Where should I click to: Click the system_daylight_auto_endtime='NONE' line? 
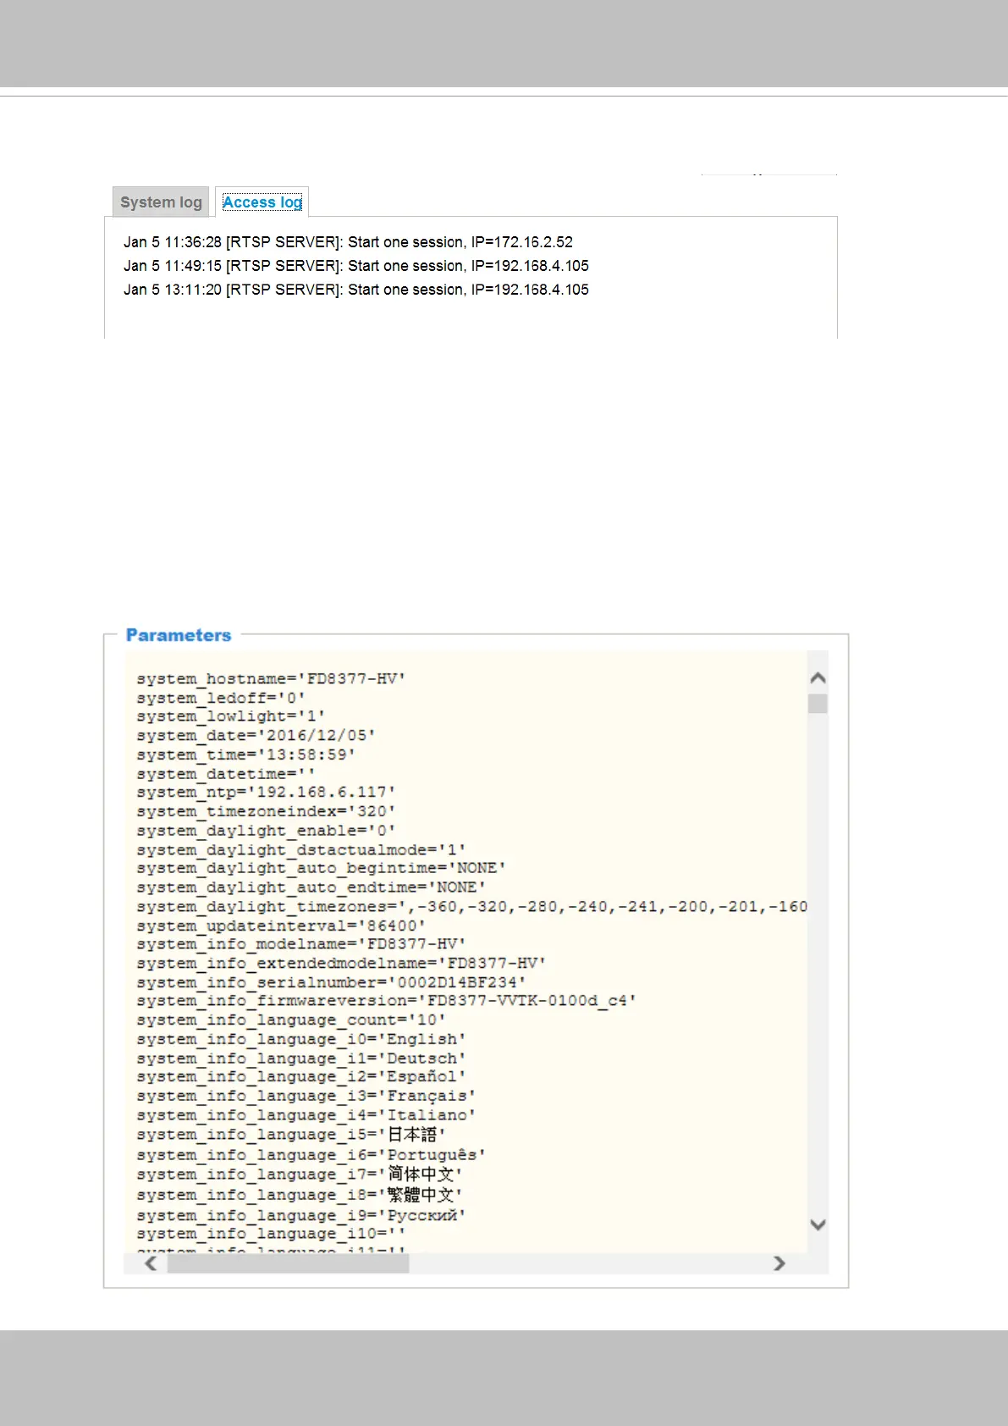tap(311, 887)
